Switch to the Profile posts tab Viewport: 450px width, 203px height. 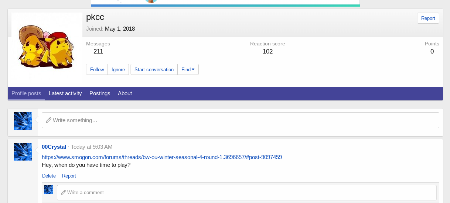pyautogui.click(x=26, y=93)
